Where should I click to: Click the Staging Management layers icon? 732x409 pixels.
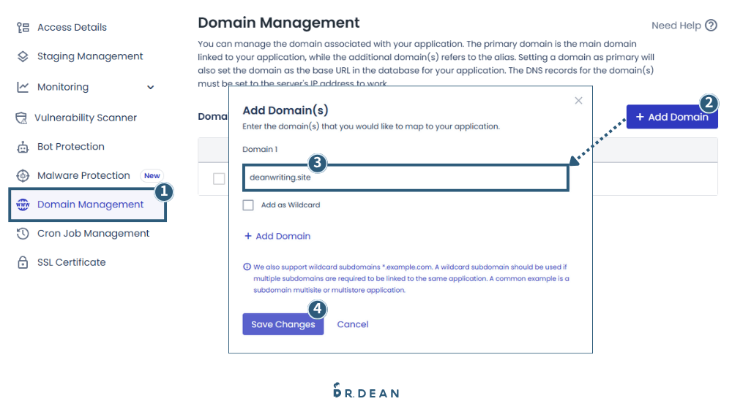(x=23, y=56)
